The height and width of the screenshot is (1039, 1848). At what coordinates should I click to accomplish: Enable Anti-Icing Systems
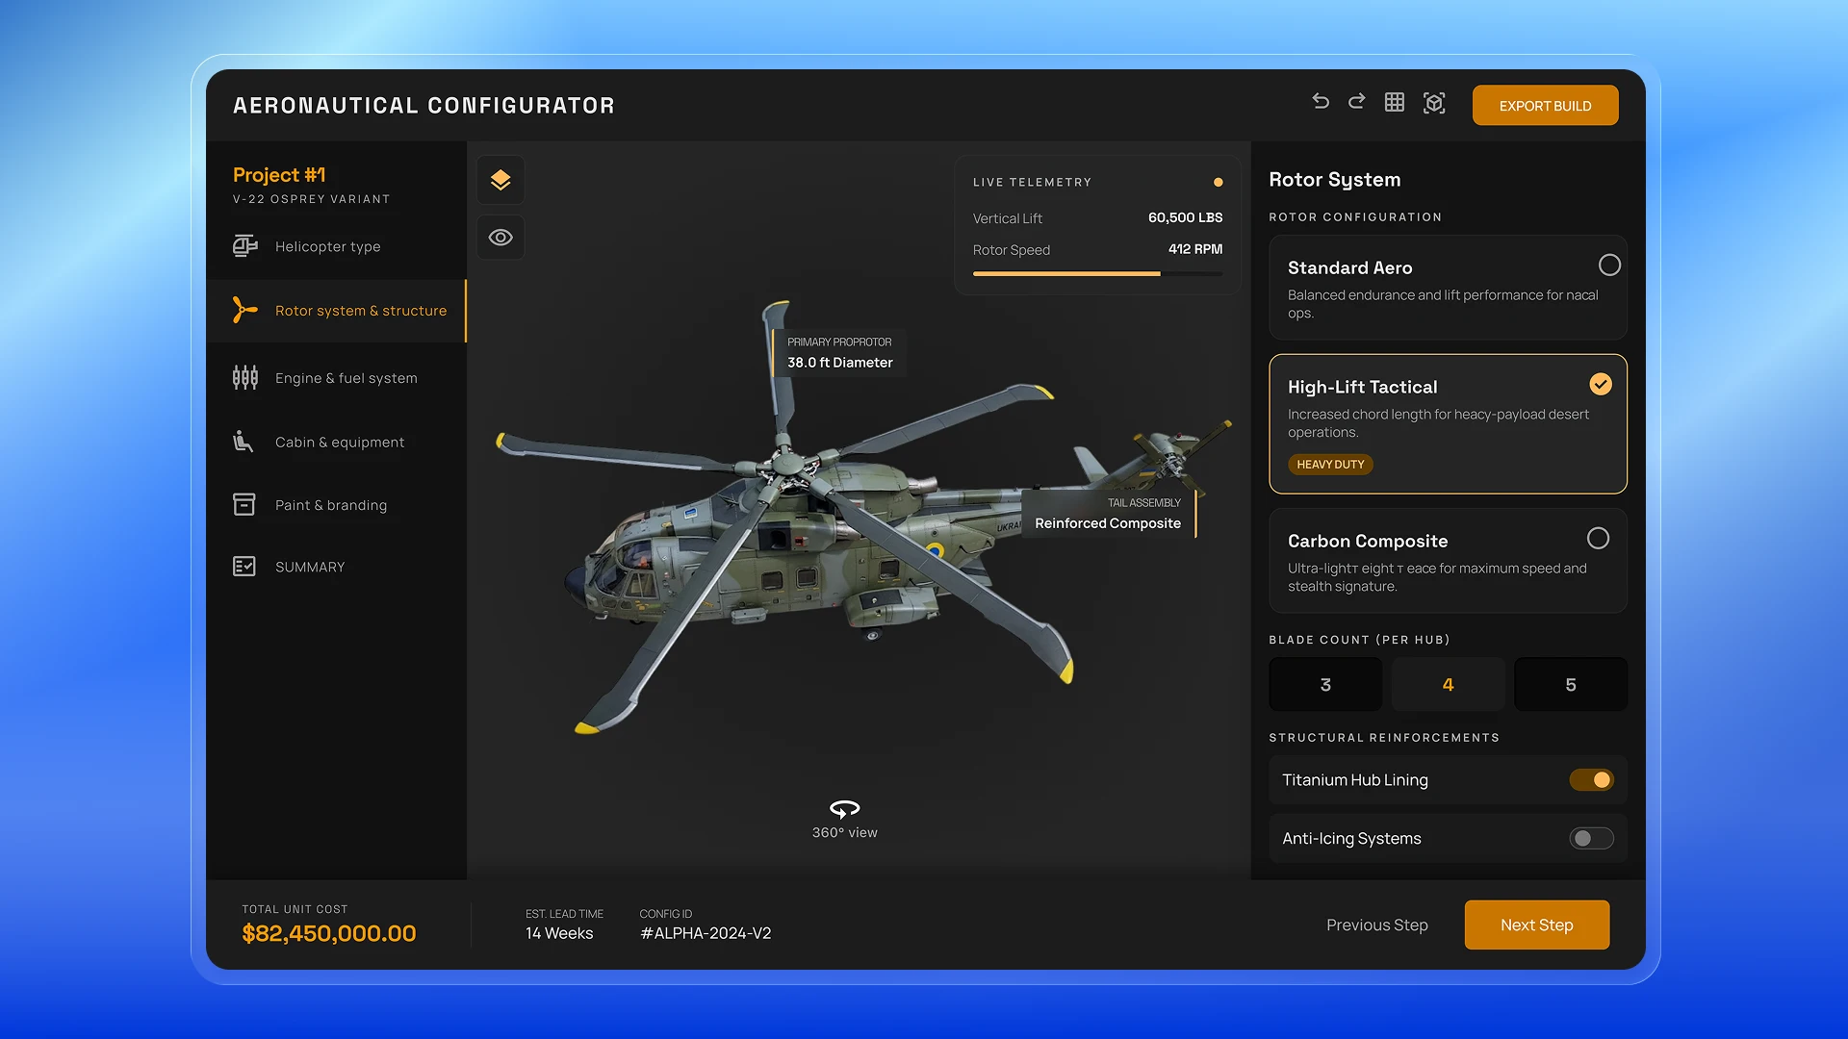1590,838
